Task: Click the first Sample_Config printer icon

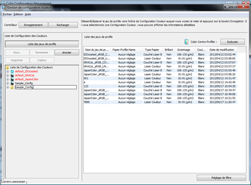Action: [x=12, y=83]
